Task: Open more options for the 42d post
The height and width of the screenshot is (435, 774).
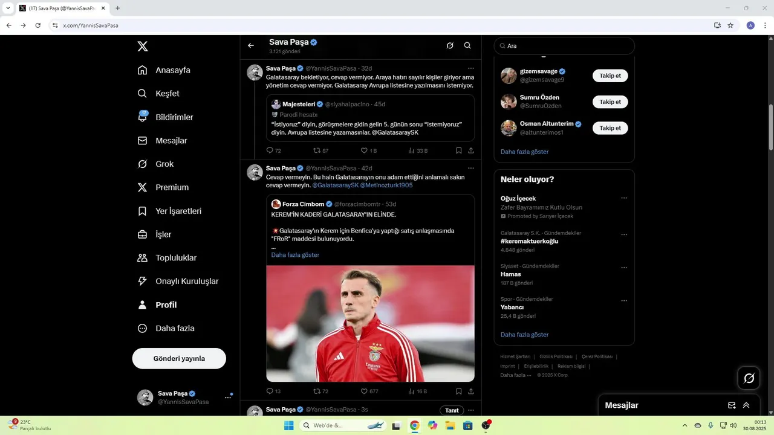Action: tap(470, 168)
